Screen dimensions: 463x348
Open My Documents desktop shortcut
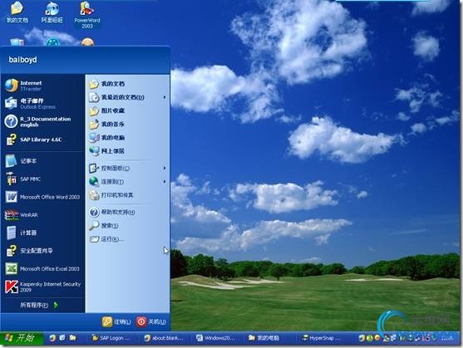point(17,12)
